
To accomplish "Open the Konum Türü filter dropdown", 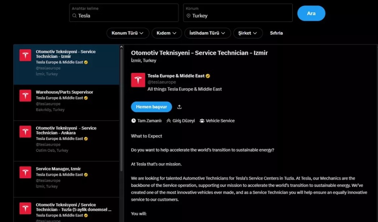I will click(128, 33).
